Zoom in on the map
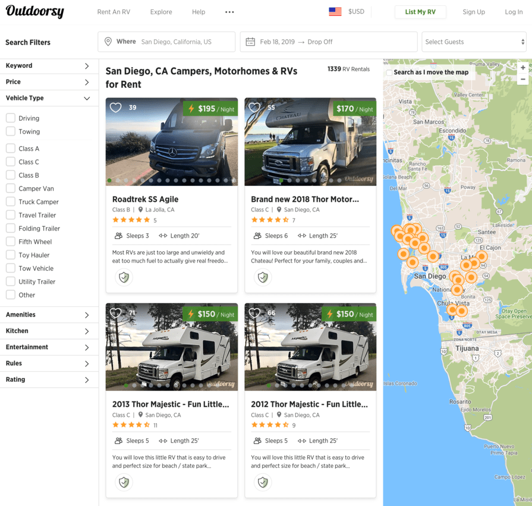Viewport: 532px width, 506px height. pyautogui.click(x=523, y=68)
